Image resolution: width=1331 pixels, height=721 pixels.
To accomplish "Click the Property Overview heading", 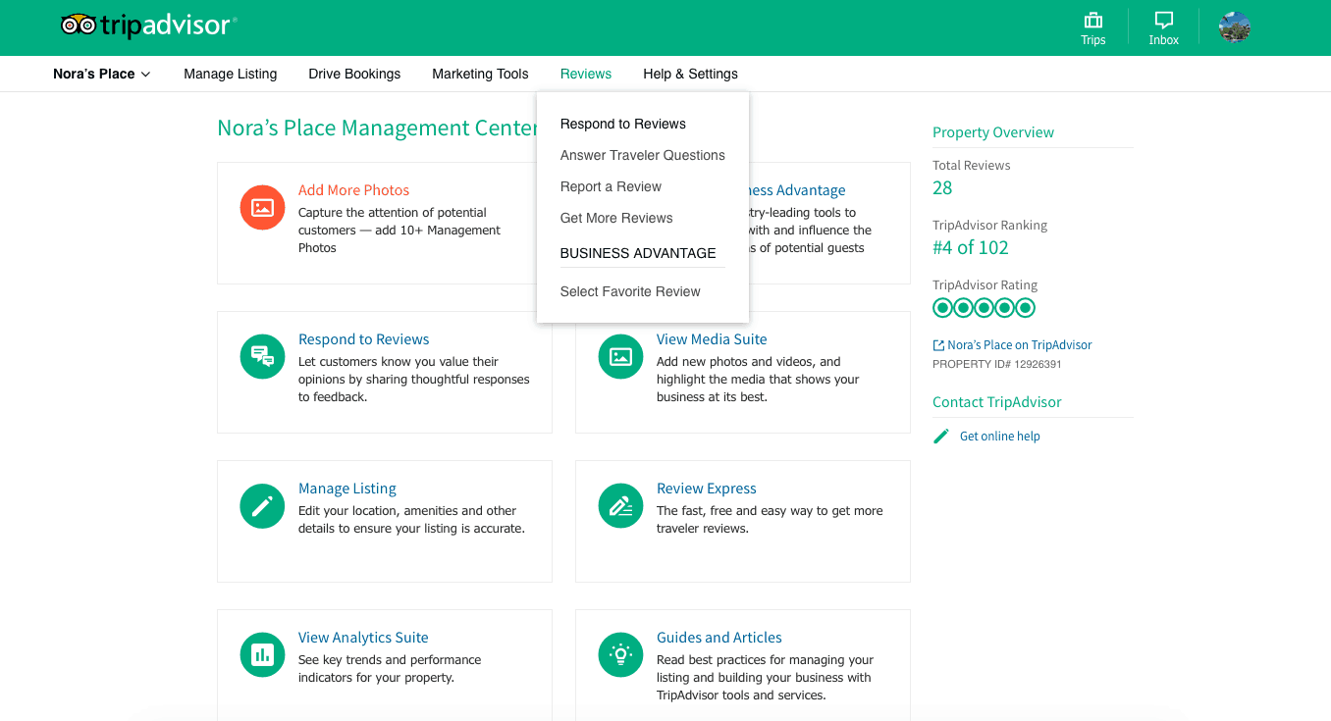I will point(993,132).
